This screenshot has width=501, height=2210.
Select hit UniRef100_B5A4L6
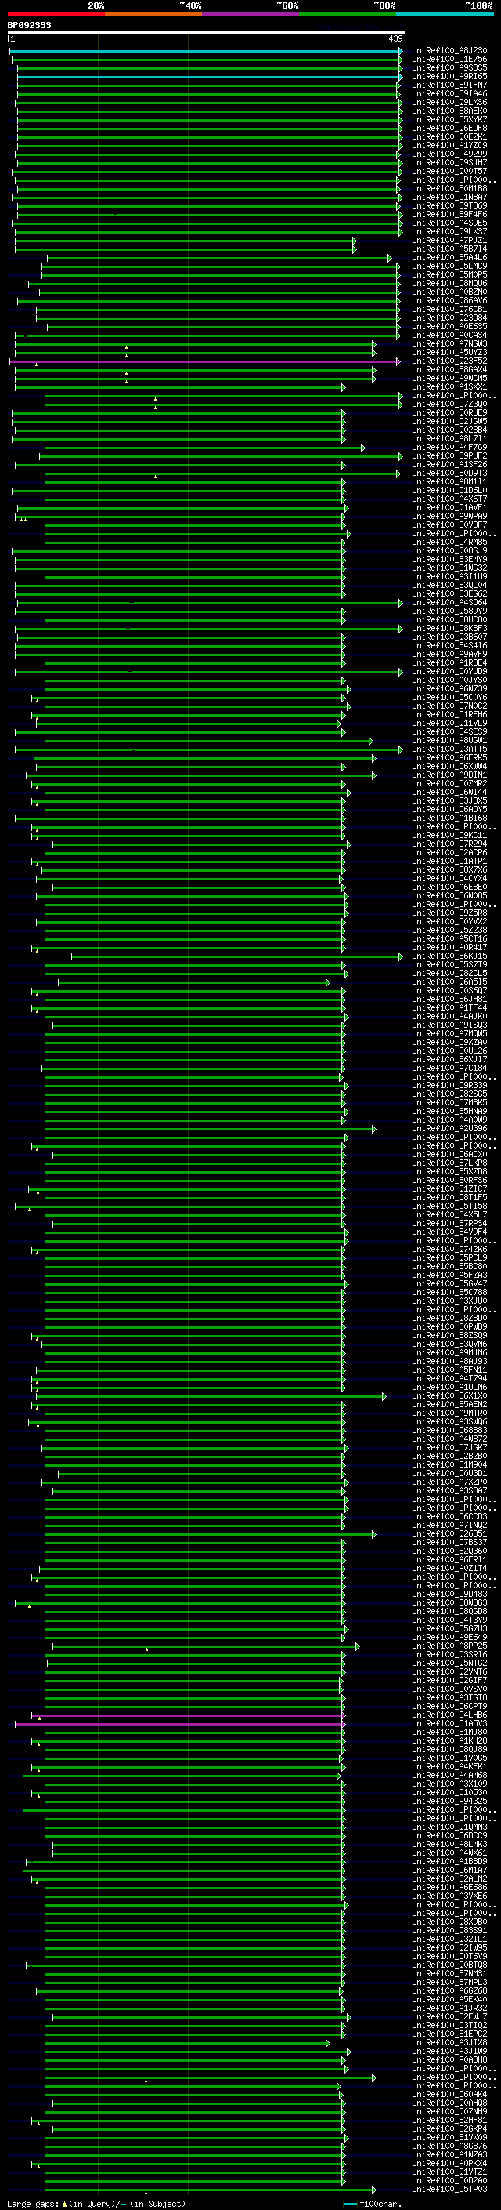coord(449,257)
